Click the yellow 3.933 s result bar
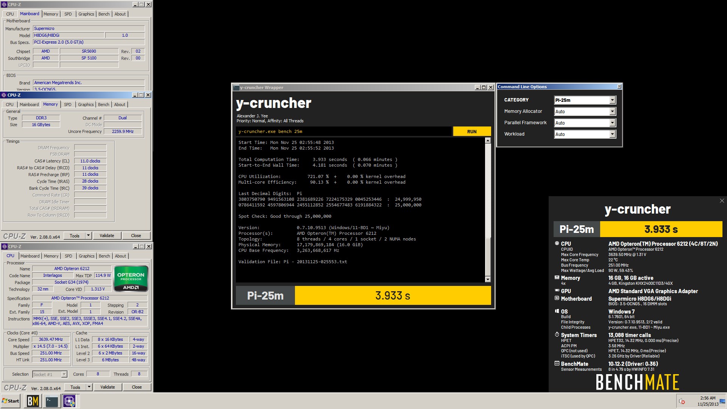 pyautogui.click(x=393, y=295)
